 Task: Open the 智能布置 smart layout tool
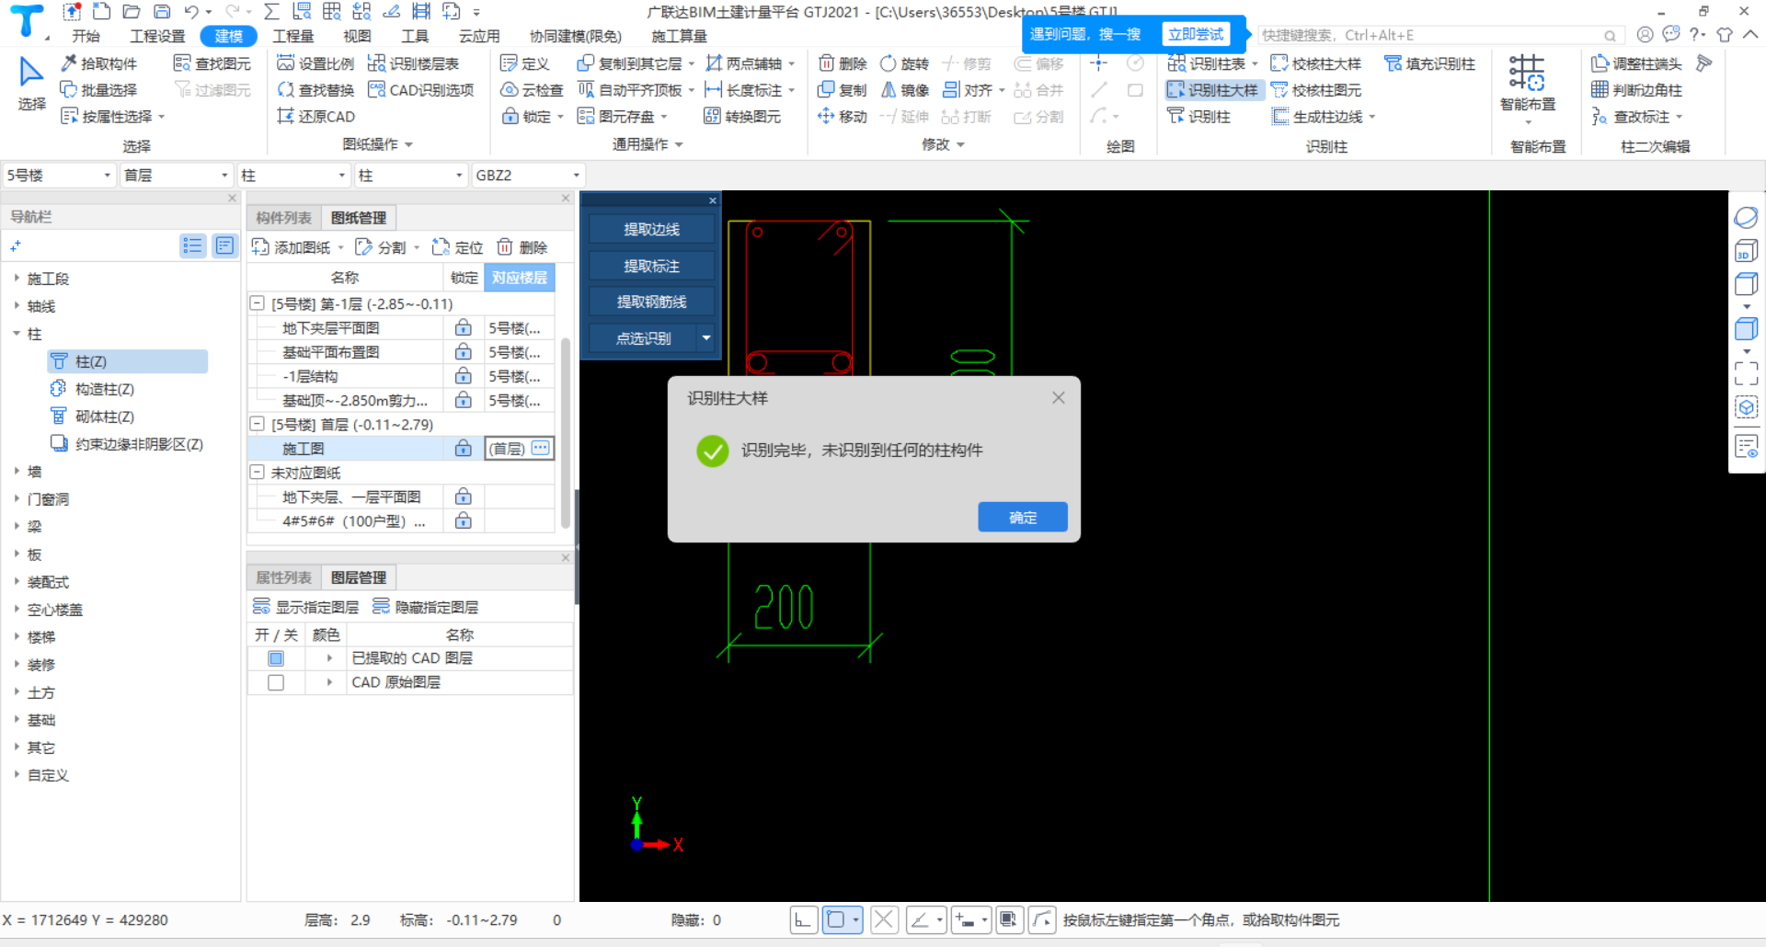(1527, 86)
